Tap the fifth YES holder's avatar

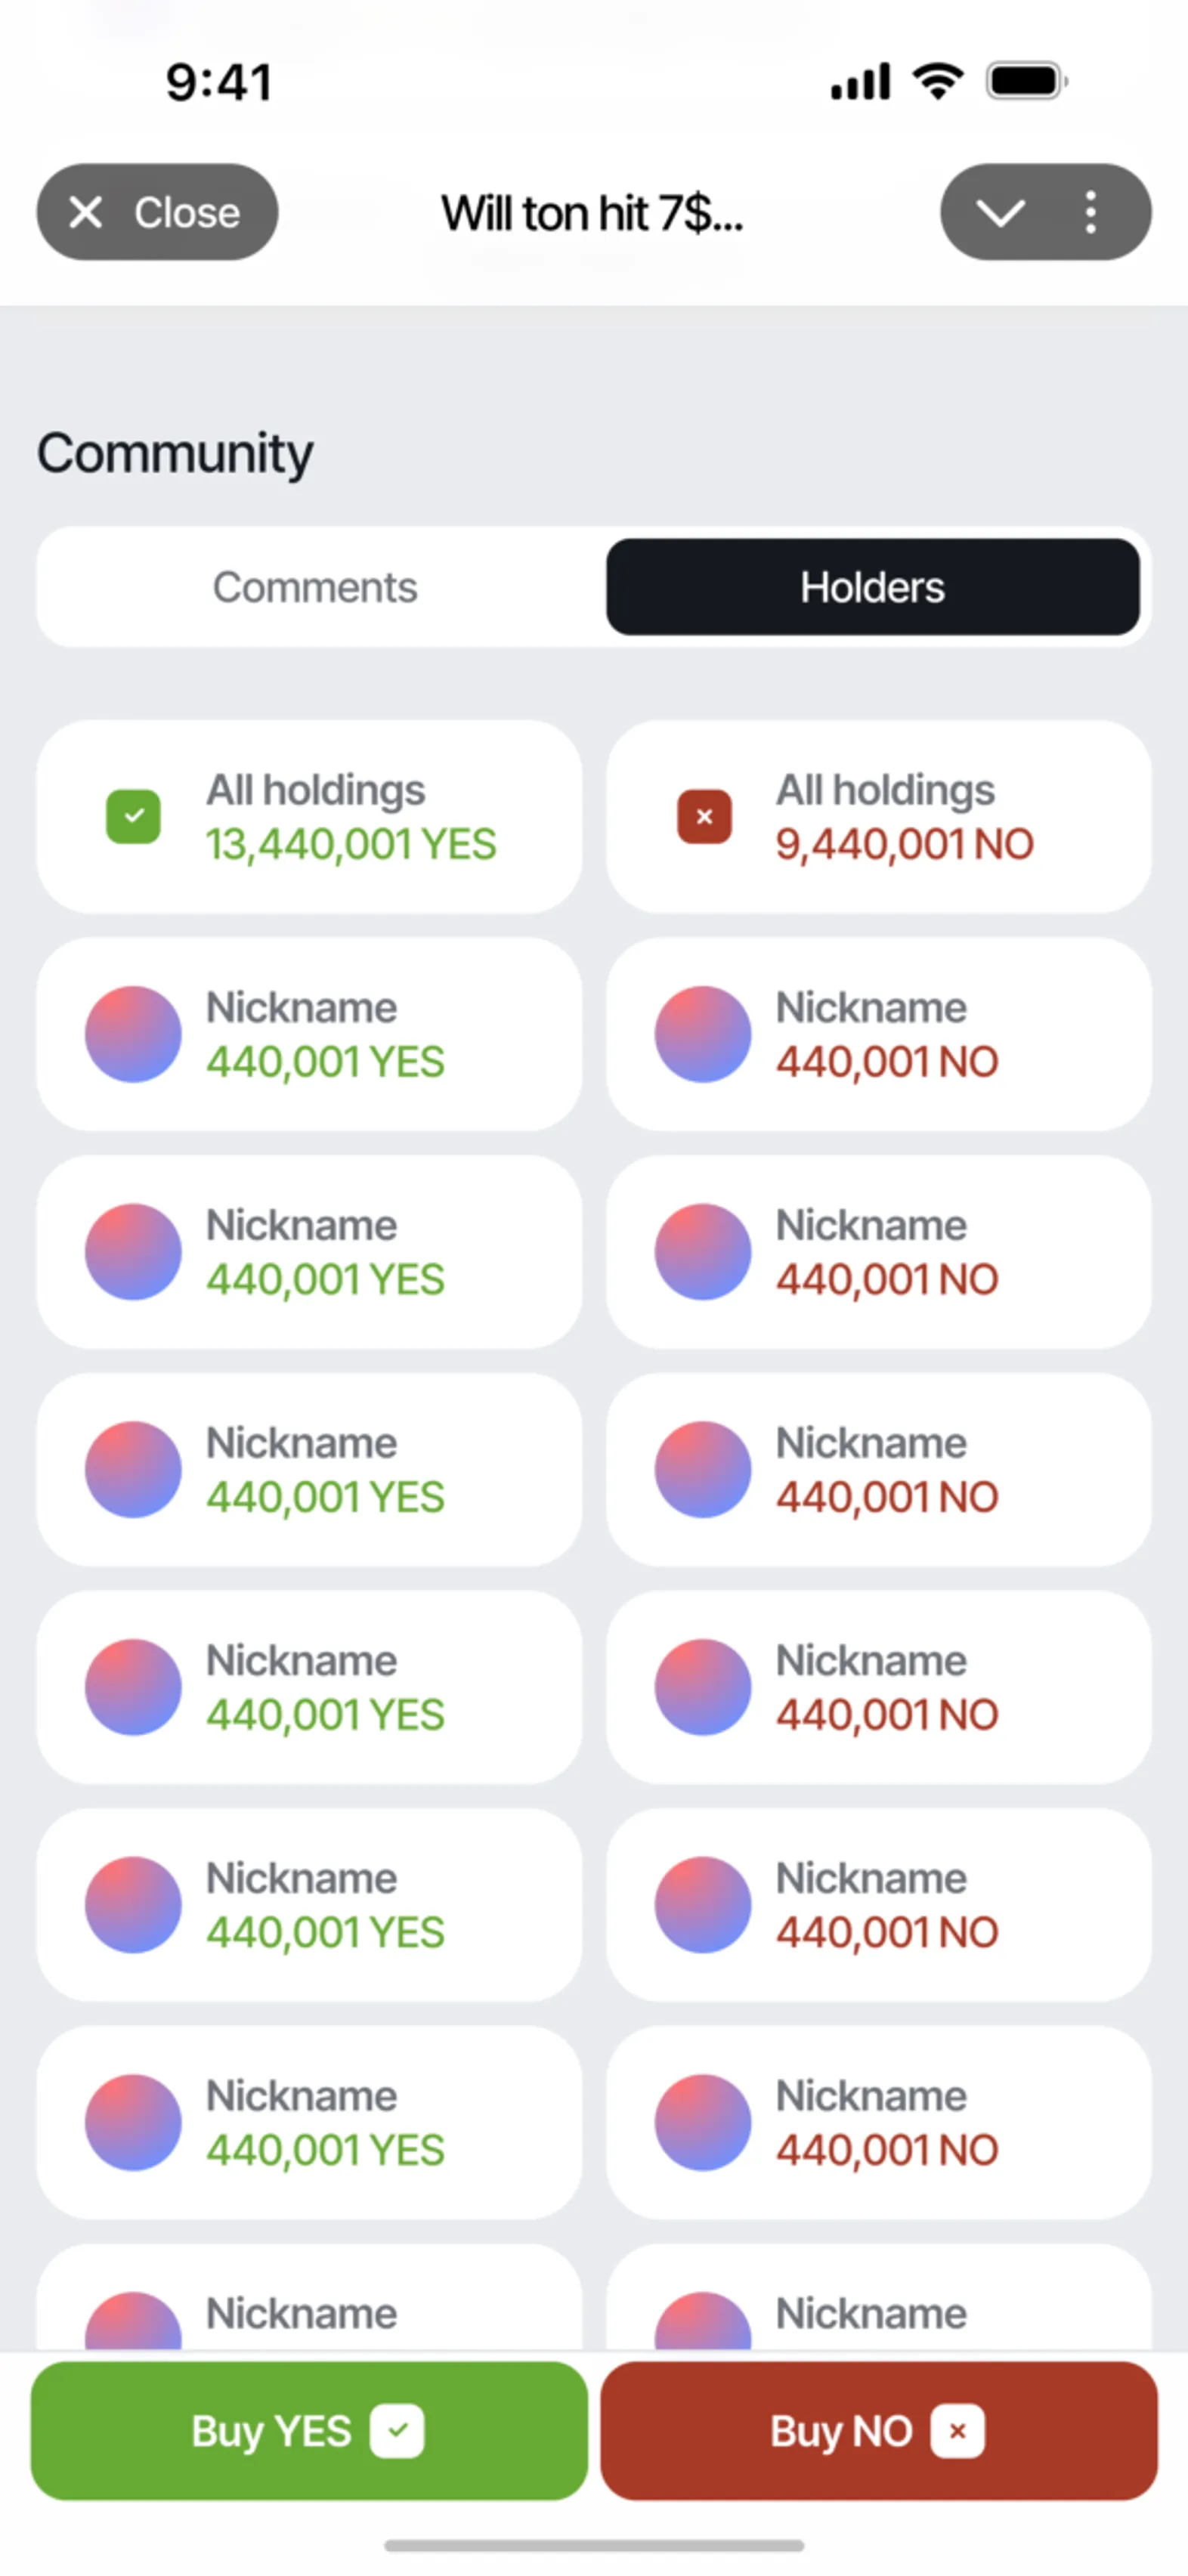click(133, 1905)
